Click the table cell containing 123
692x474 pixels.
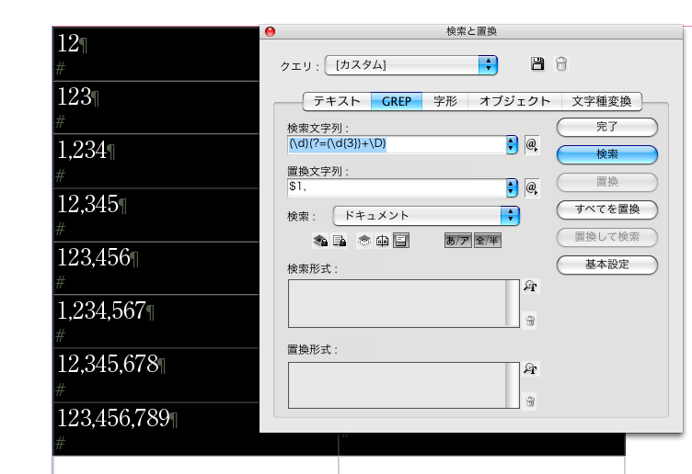pyautogui.click(x=156, y=107)
